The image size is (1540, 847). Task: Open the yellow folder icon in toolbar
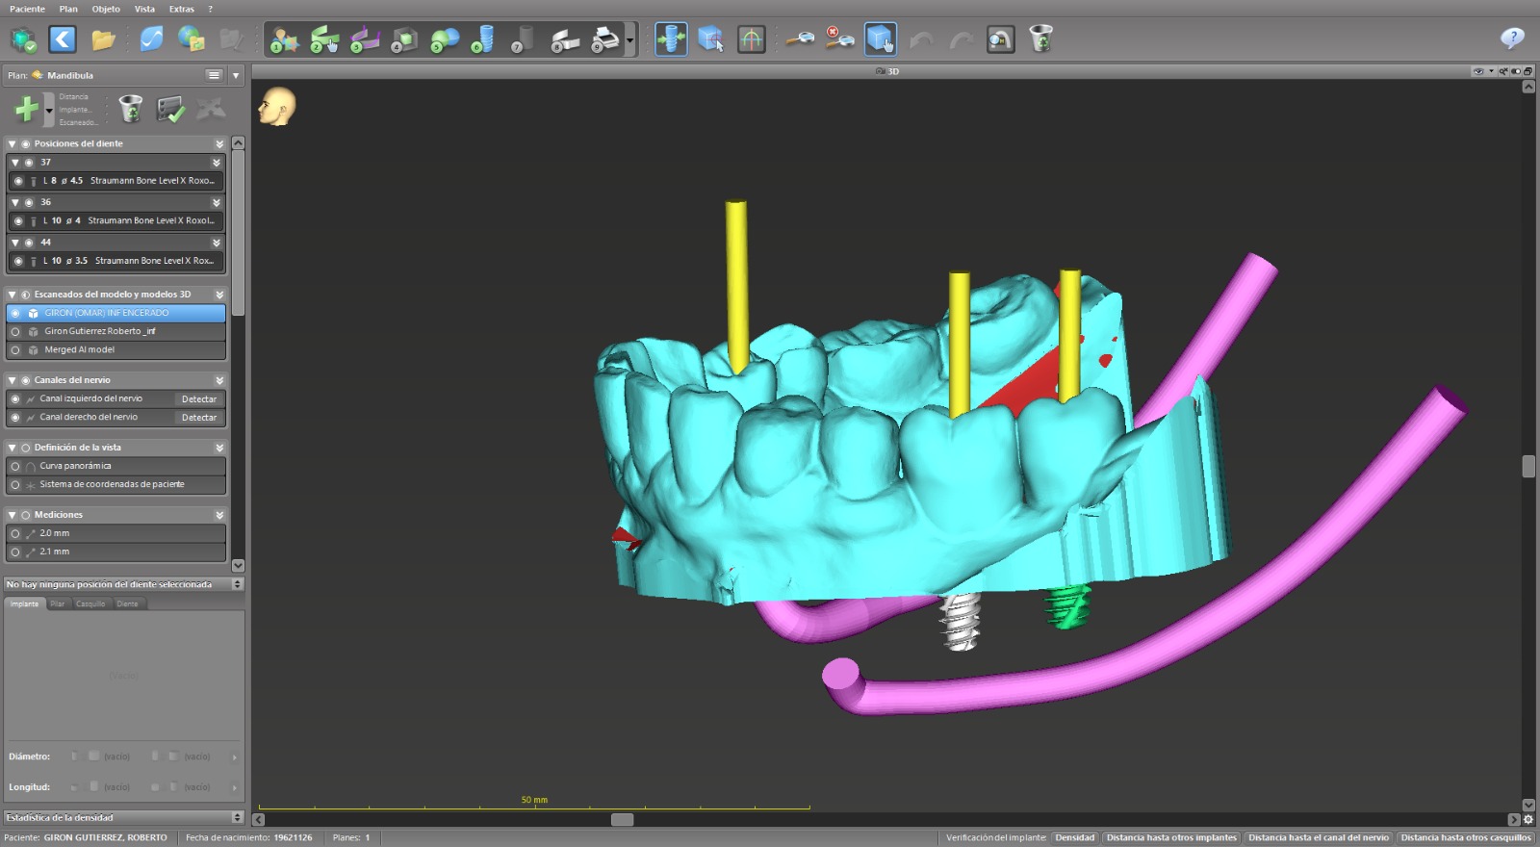[x=103, y=39]
